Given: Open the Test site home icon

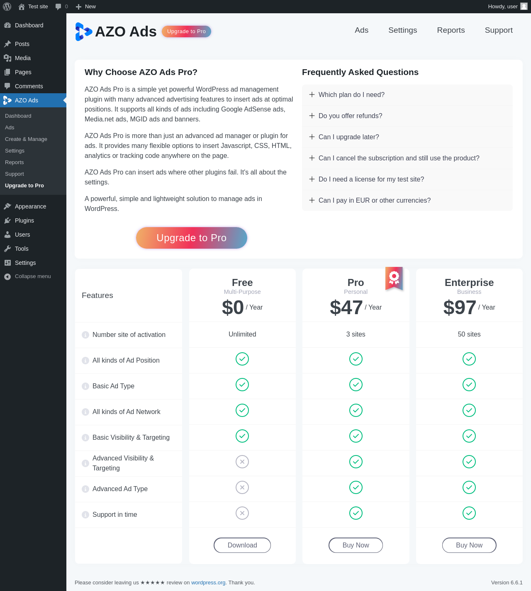Looking at the screenshot, I should pos(22,7).
